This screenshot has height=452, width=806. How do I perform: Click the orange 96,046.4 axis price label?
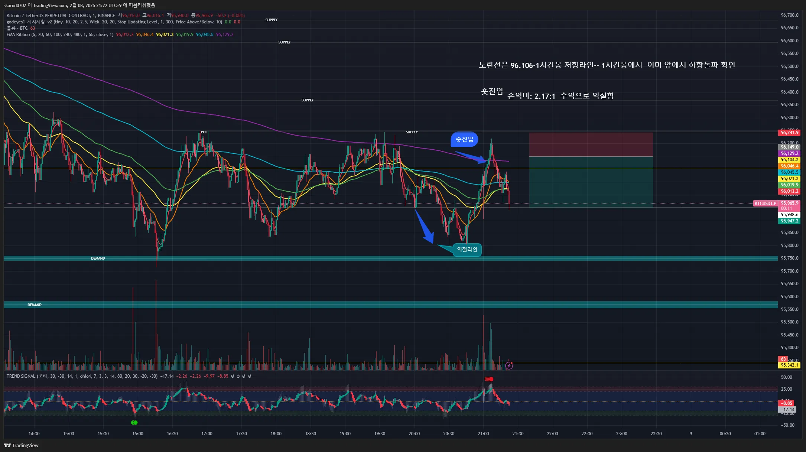click(789, 166)
